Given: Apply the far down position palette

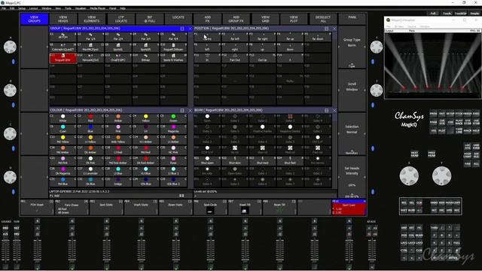Looking at the screenshot, I should click(x=318, y=37).
